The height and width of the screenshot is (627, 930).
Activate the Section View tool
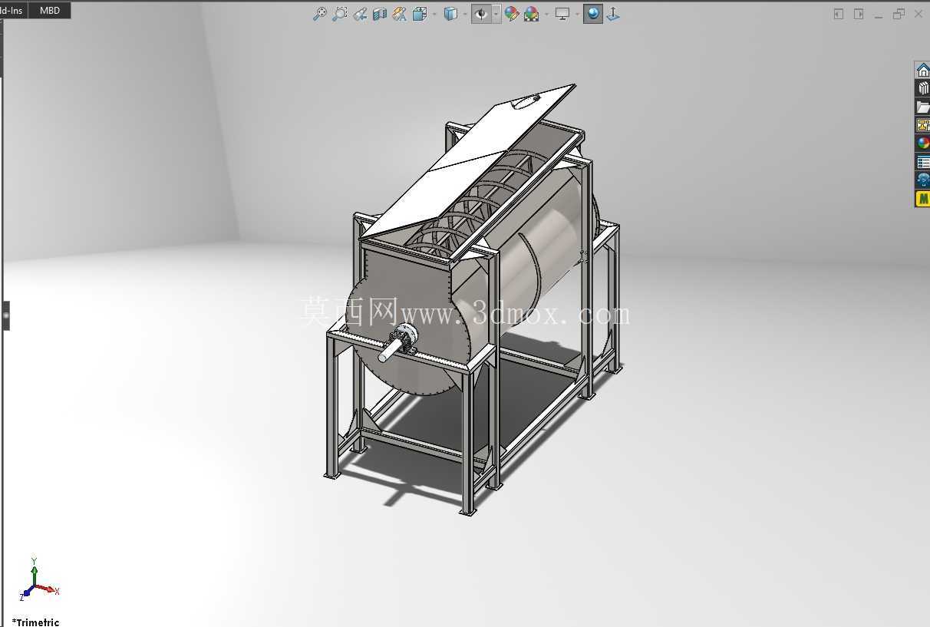pos(380,14)
